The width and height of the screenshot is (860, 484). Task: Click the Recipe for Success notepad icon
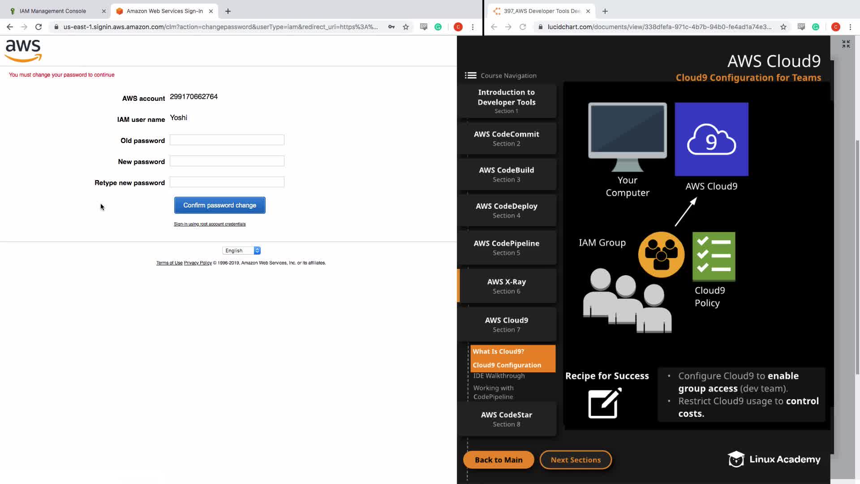point(605,403)
